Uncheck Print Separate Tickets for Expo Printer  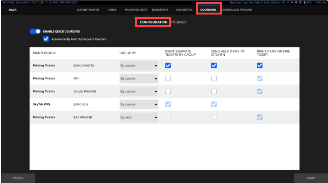tap(168, 65)
